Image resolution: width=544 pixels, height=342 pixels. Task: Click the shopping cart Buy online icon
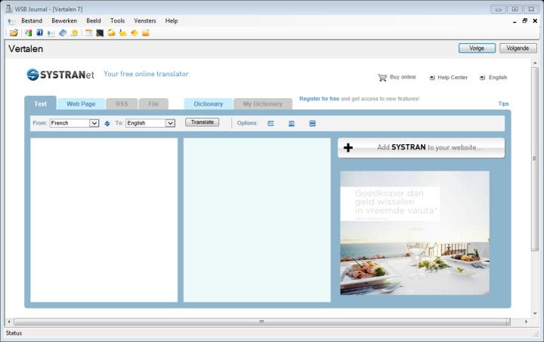point(382,77)
